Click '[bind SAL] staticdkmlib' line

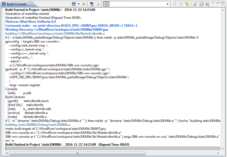pos(25,105)
